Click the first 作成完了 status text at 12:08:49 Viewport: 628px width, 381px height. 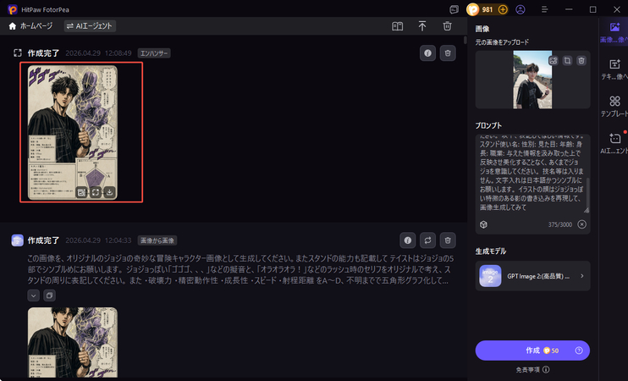[43, 53]
